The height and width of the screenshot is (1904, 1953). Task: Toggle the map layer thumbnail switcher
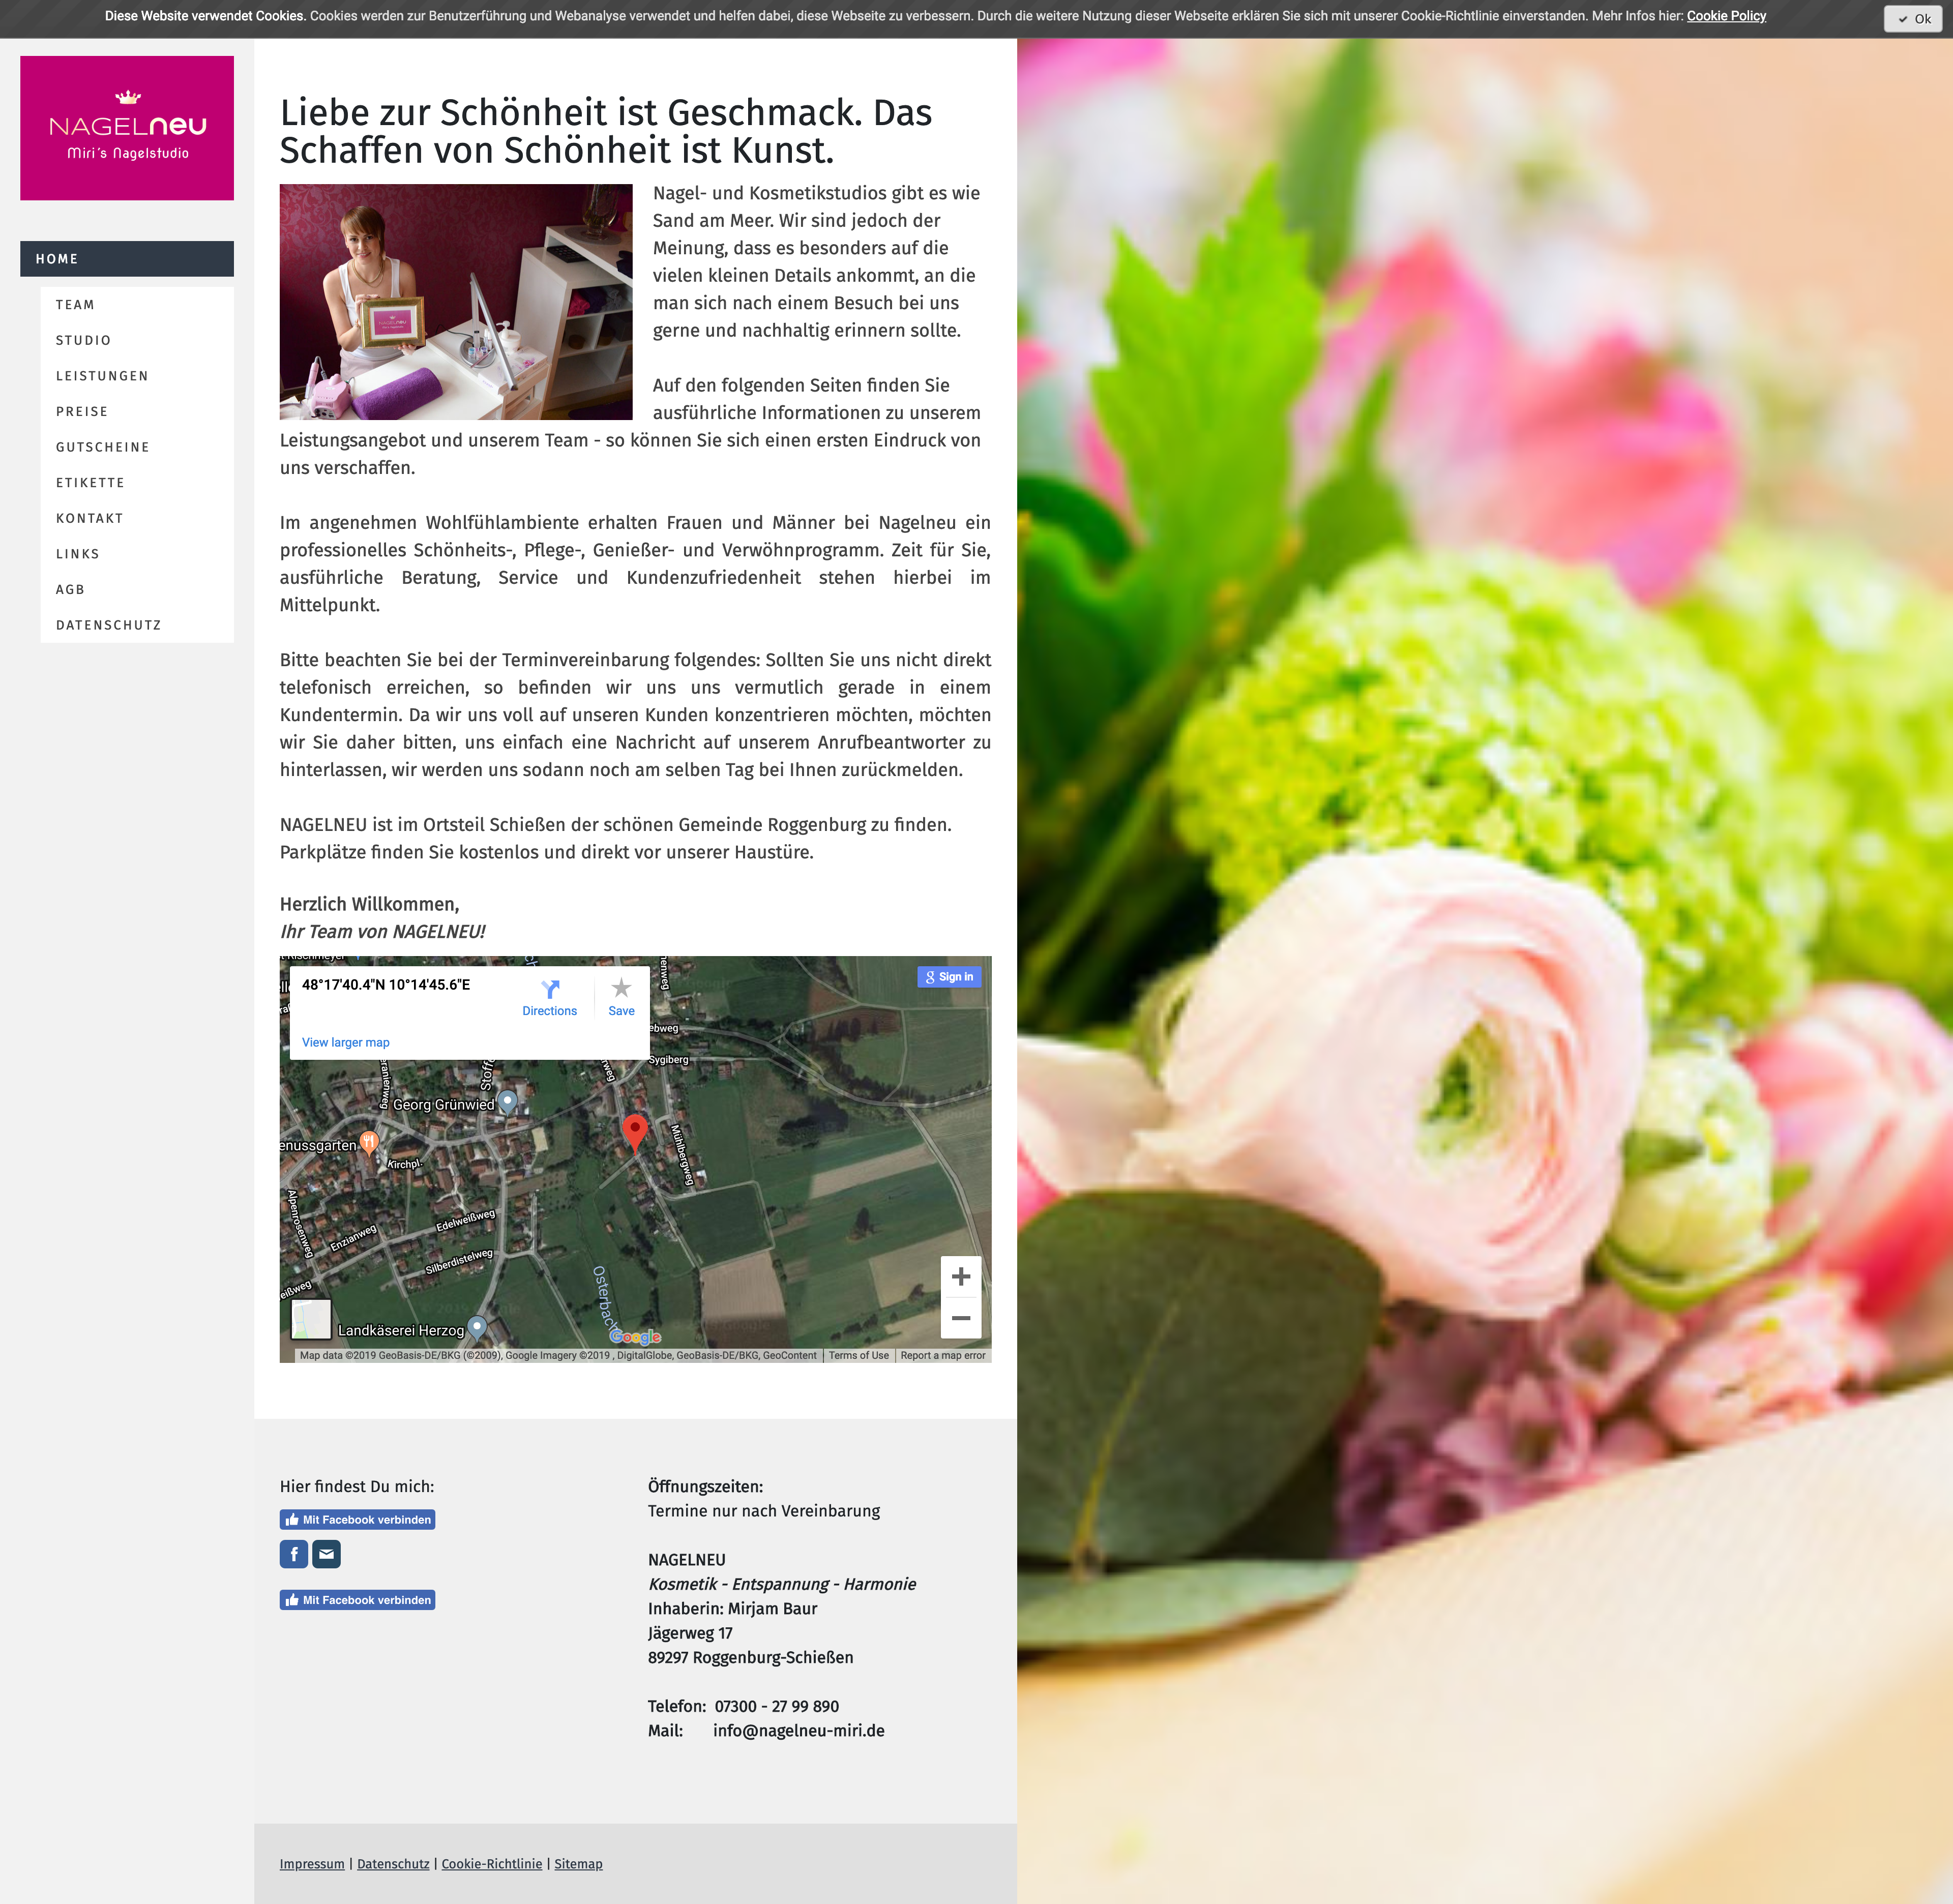311,1319
